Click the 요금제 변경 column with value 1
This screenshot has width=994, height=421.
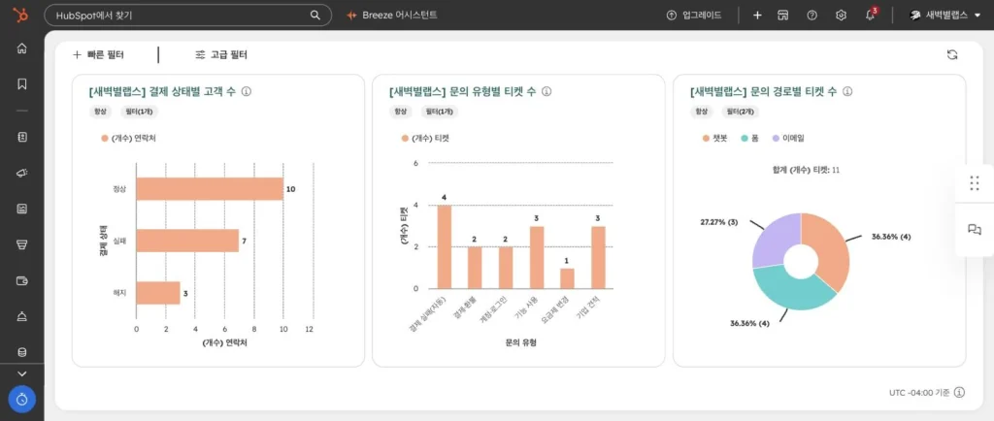567,278
